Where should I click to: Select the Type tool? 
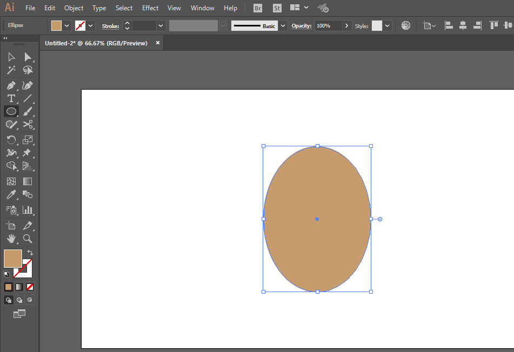pyautogui.click(x=11, y=98)
